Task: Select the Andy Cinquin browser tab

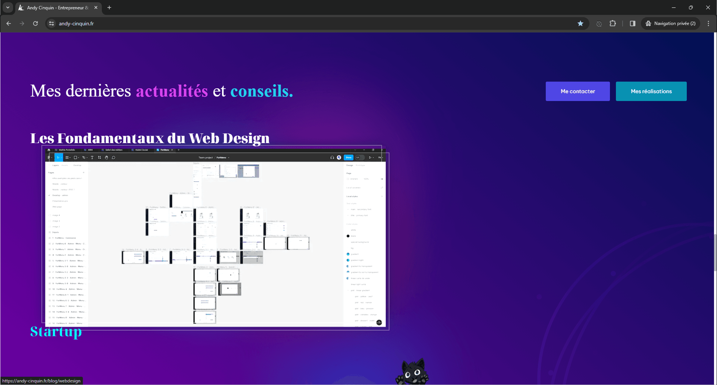Action: pyautogui.click(x=56, y=7)
